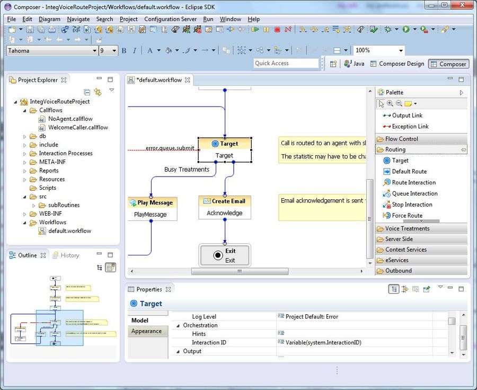Open the Context Services palette drawer
477x390 pixels.
click(421, 250)
